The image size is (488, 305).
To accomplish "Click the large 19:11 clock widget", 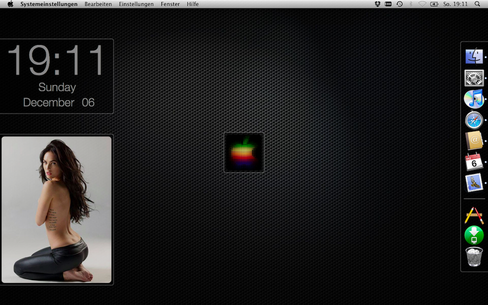I will [x=56, y=60].
